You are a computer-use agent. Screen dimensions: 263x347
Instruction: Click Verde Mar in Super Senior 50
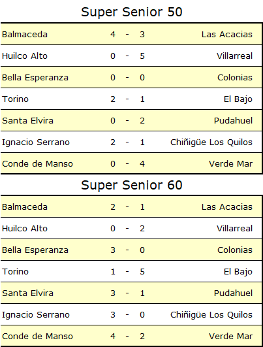click(x=230, y=164)
